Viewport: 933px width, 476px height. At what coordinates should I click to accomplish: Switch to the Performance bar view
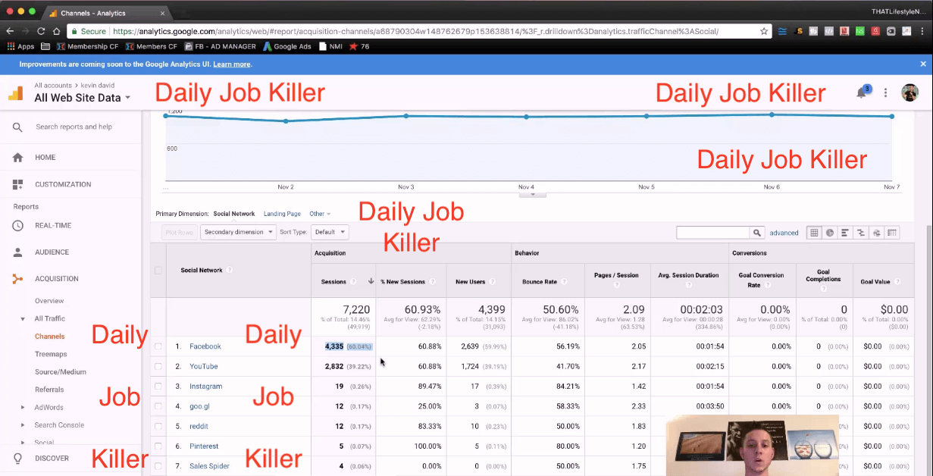tap(845, 233)
